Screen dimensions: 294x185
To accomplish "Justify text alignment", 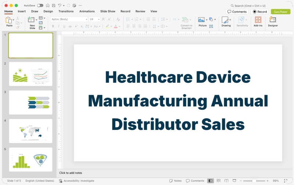I will click(145, 26).
